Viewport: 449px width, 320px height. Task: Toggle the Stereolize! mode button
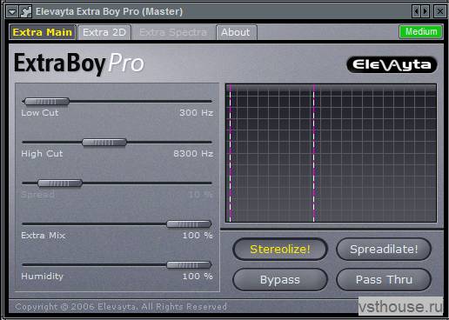coord(280,250)
